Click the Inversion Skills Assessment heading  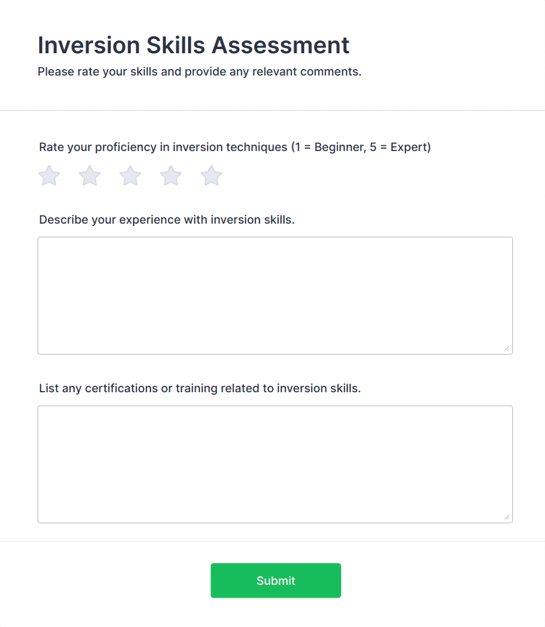point(193,44)
